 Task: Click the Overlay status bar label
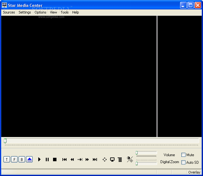point(194,172)
